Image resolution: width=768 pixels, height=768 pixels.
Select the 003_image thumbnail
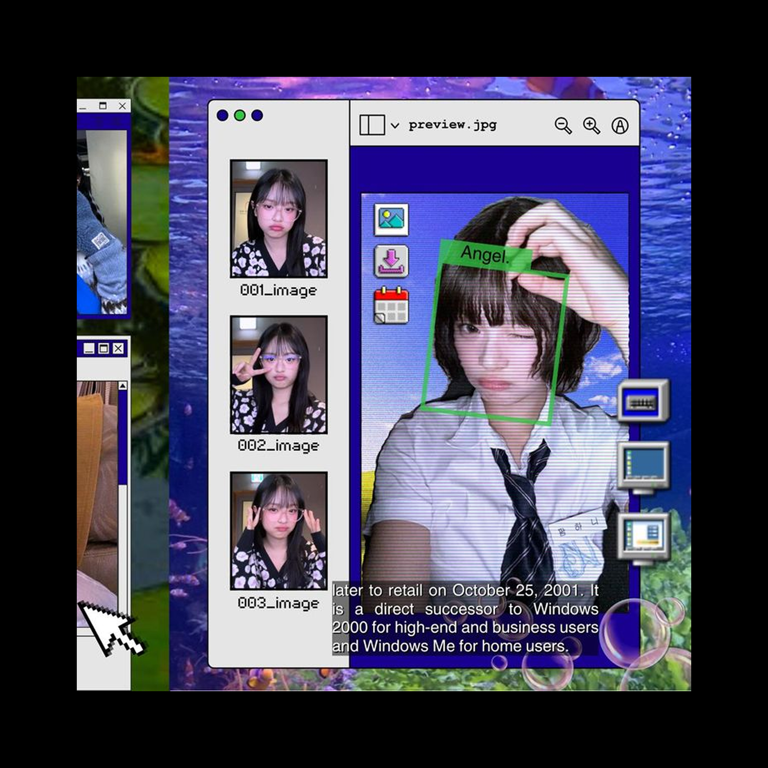coord(279,531)
